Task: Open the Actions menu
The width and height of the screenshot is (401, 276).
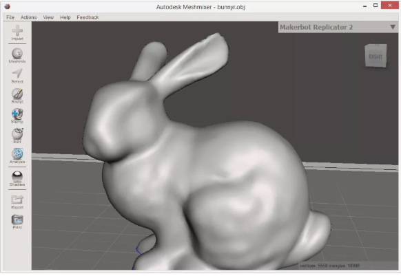Action: click(x=28, y=17)
